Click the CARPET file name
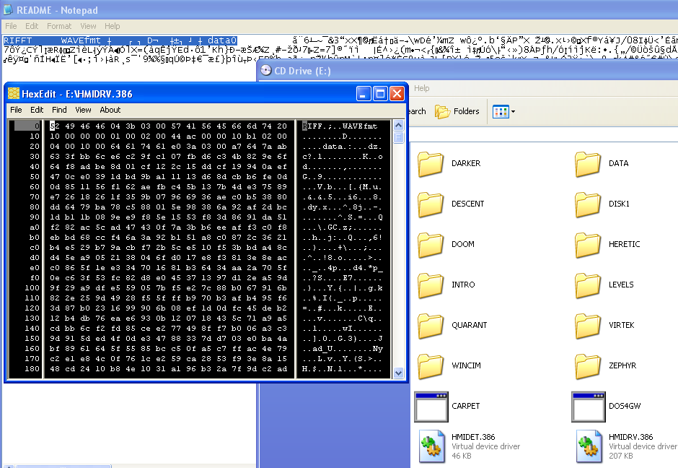Screen dimensions: 678x468 pyautogui.click(x=466, y=406)
